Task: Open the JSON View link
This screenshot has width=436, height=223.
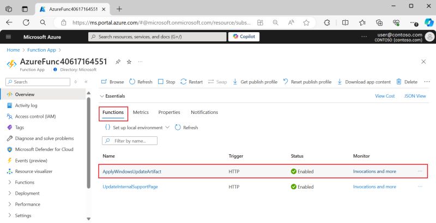Action: [x=415, y=96]
